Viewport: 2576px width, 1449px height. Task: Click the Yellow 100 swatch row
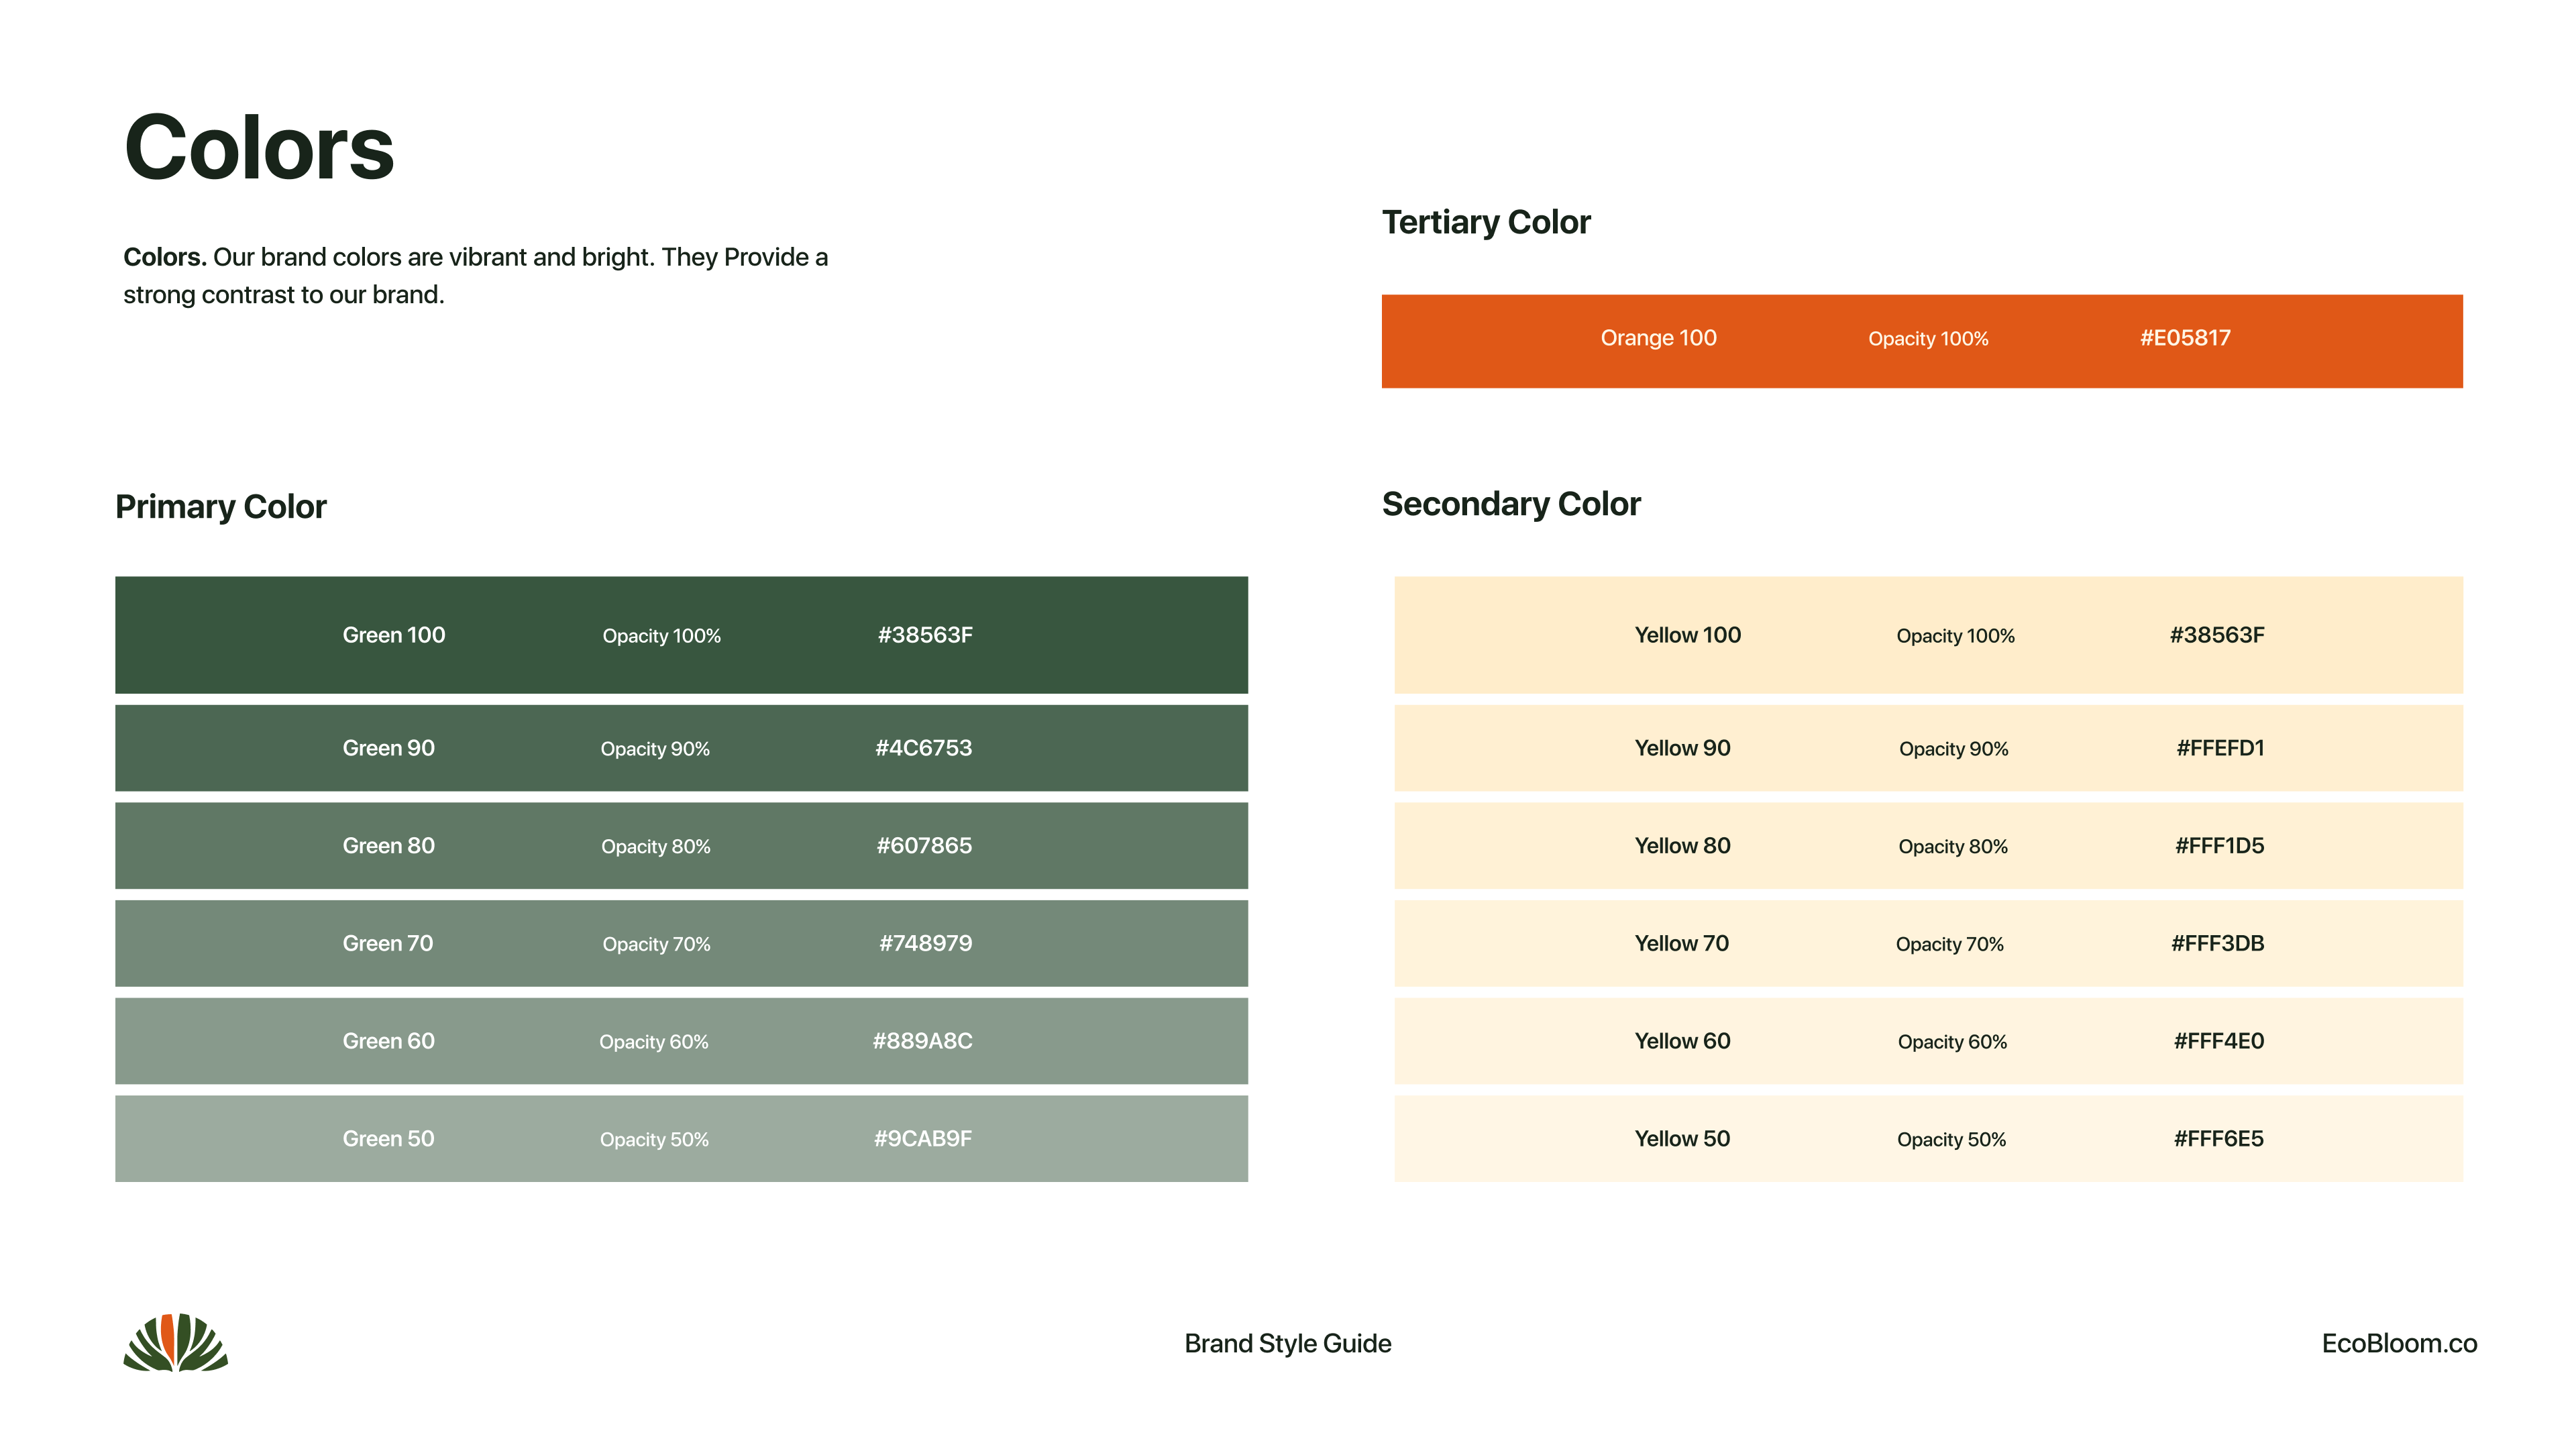click(x=1928, y=635)
